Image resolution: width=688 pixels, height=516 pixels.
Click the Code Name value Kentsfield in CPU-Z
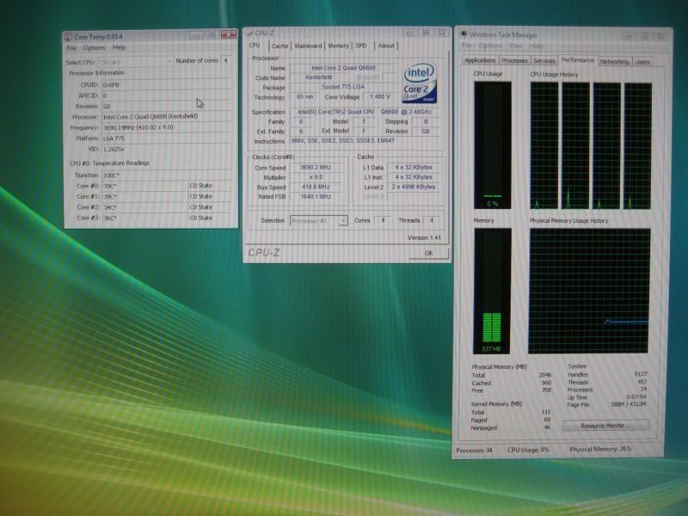click(x=319, y=77)
